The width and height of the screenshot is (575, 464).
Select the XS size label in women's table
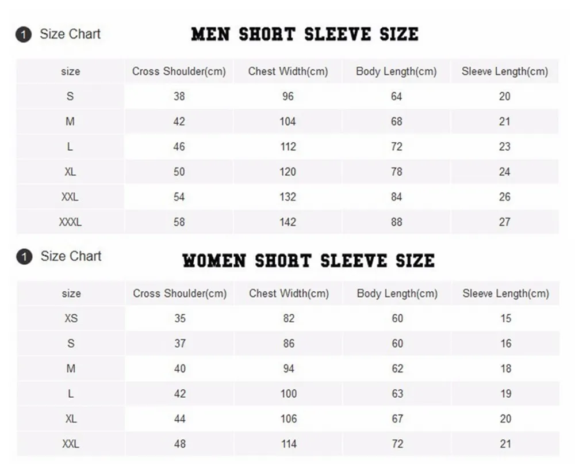(71, 318)
